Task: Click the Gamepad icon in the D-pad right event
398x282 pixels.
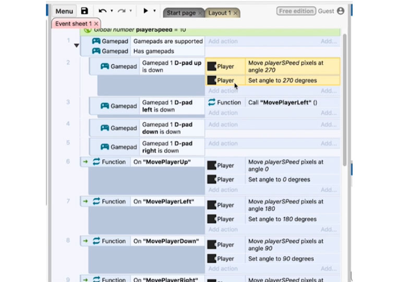Action: click(105, 147)
